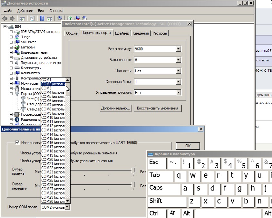Select the Клавиатуры keyboard icon

[17, 68]
